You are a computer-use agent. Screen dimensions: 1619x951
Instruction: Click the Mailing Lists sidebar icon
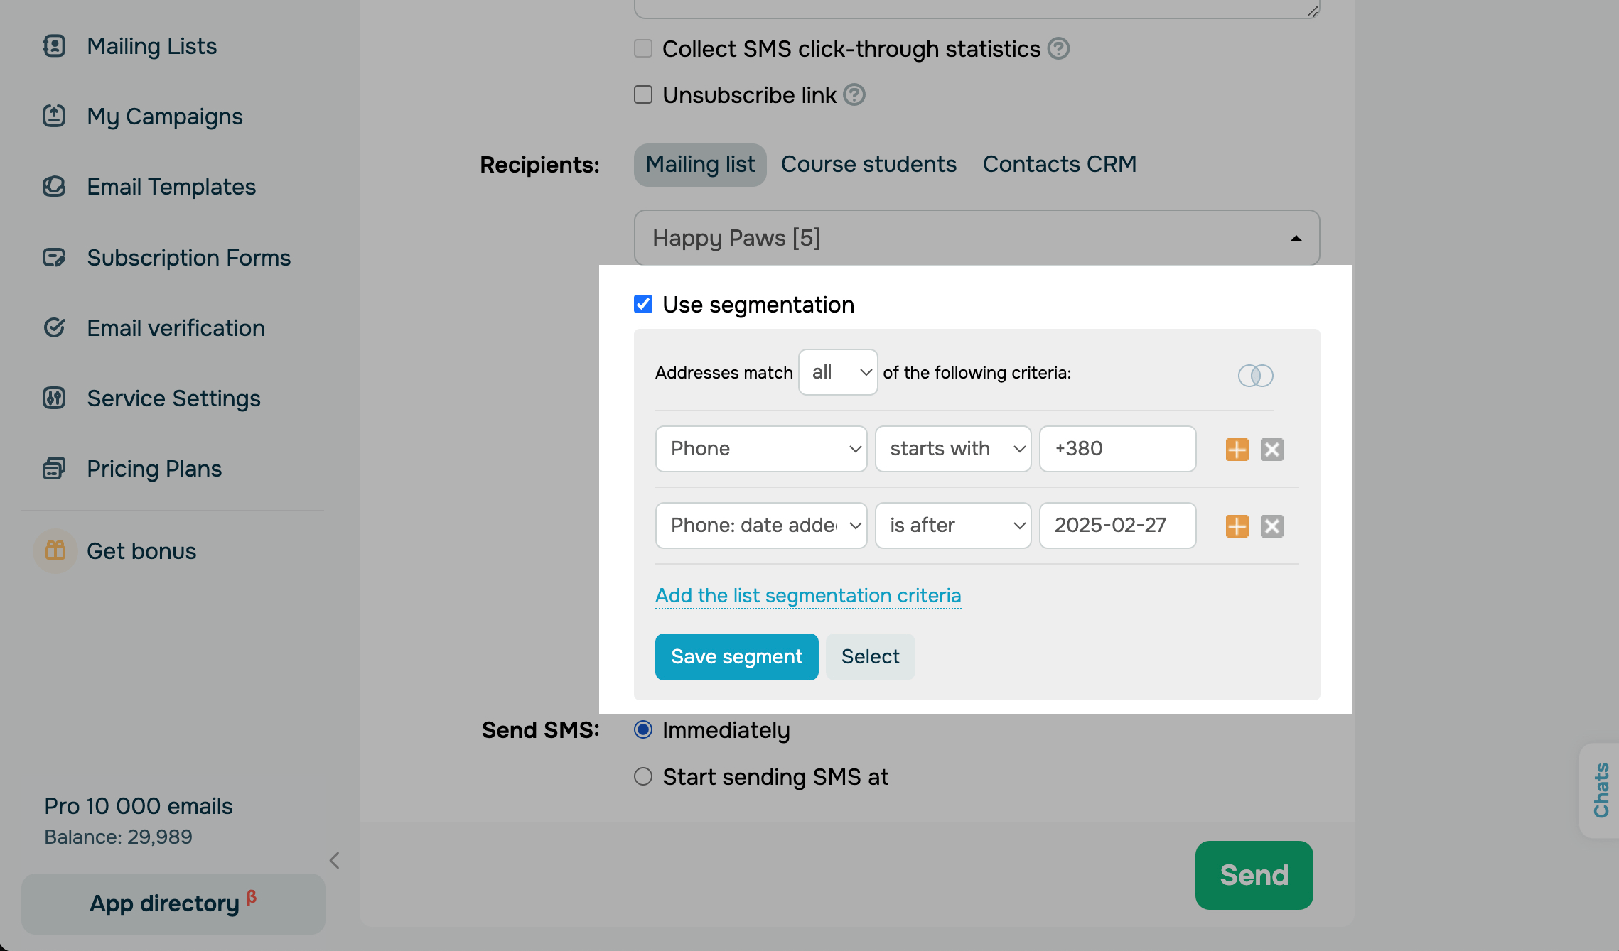pos(54,46)
